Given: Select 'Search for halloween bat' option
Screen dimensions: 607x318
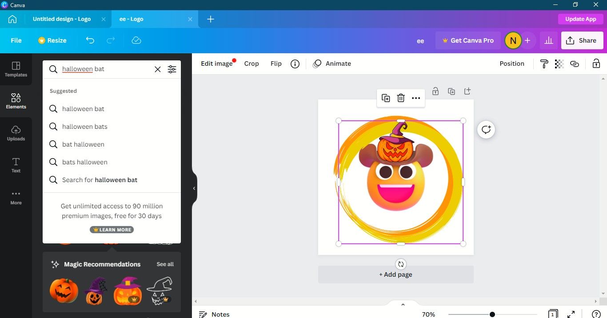Looking at the screenshot, I should (x=112, y=180).
